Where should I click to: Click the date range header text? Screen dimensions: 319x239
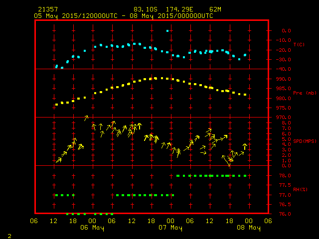124,16
